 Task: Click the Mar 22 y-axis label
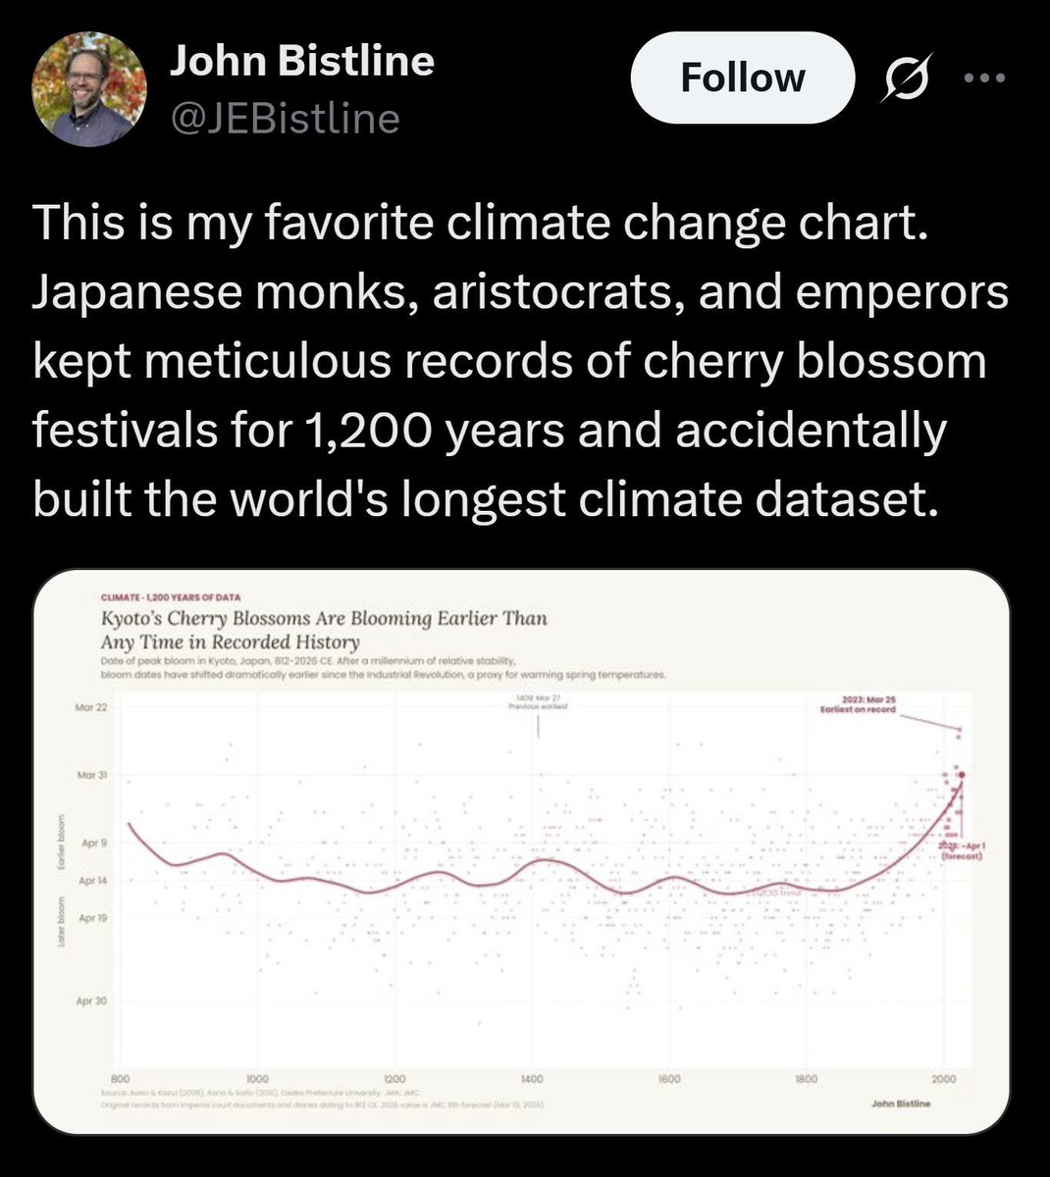click(x=91, y=706)
